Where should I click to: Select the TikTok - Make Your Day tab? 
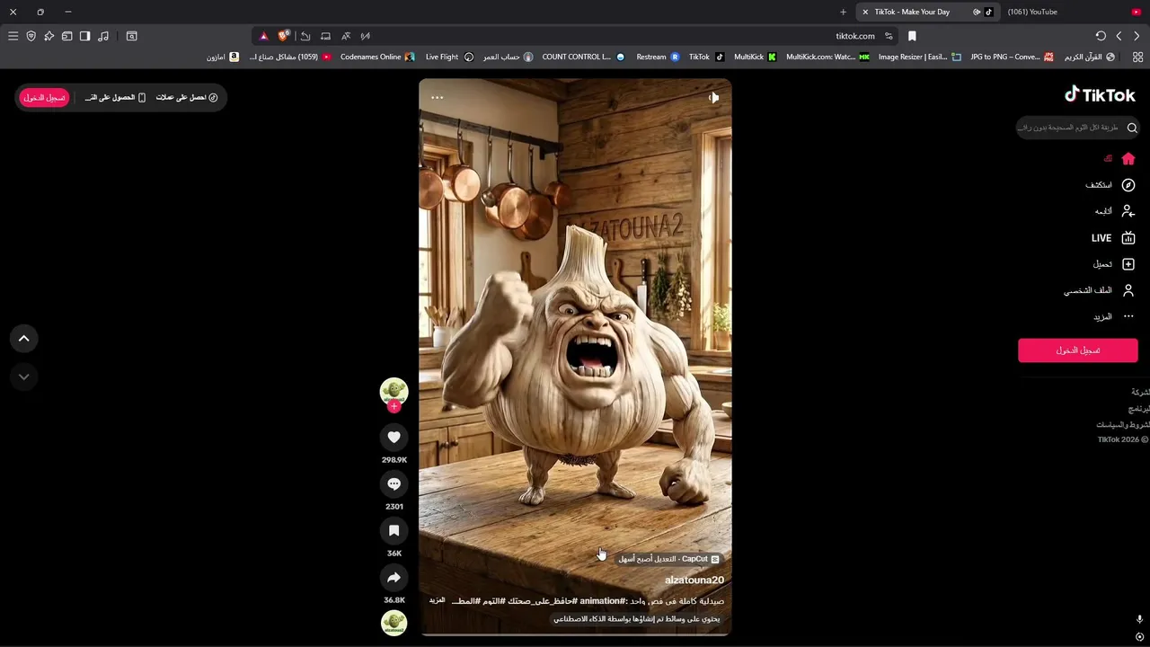point(927,12)
